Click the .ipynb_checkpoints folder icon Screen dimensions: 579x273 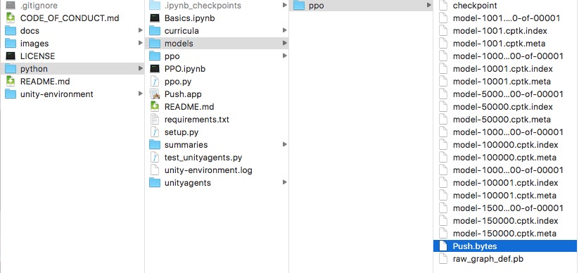click(x=155, y=6)
